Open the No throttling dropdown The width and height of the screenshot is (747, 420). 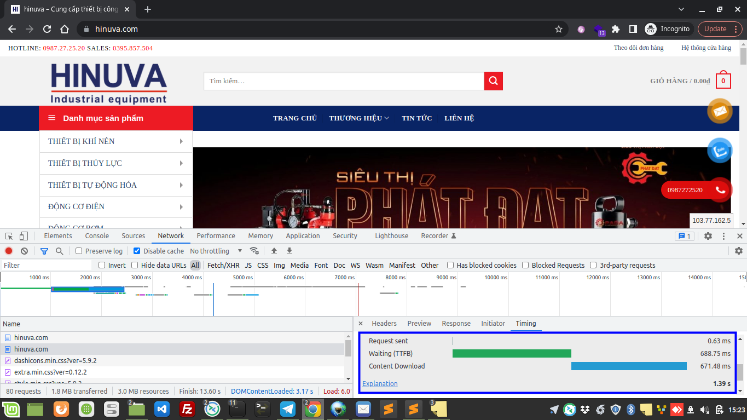(x=216, y=251)
